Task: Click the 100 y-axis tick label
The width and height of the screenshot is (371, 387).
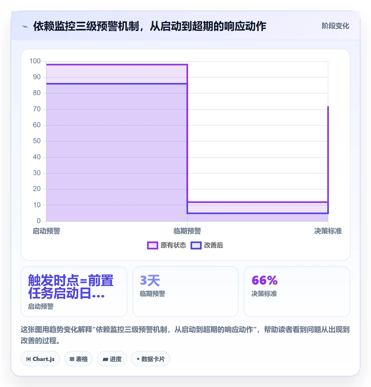Action: pyautogui.click(x=35, y=61)
